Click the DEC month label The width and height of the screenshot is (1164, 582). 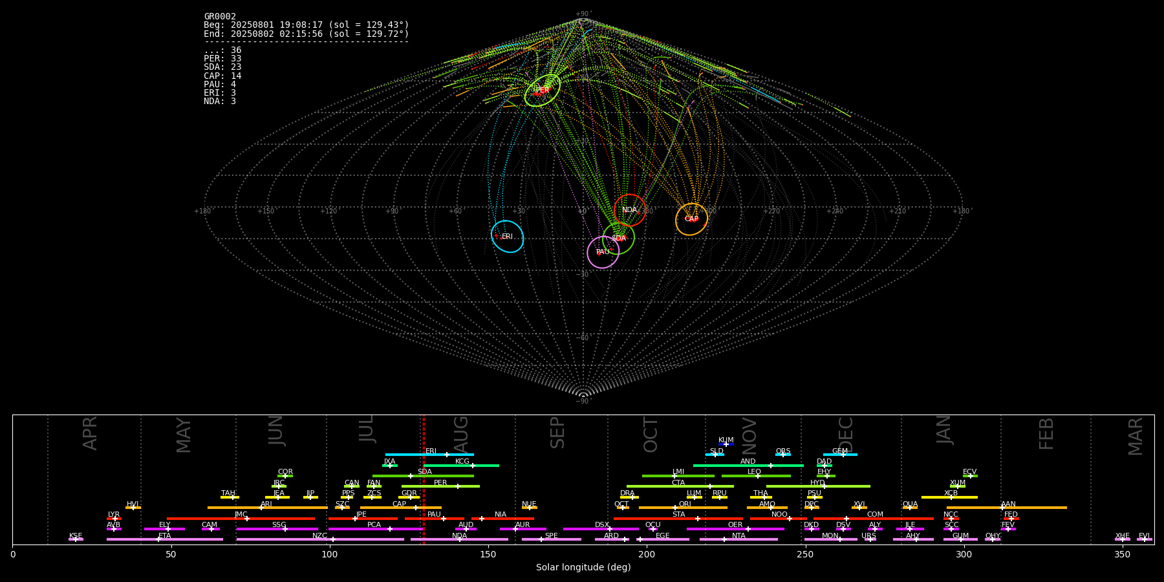845,434
